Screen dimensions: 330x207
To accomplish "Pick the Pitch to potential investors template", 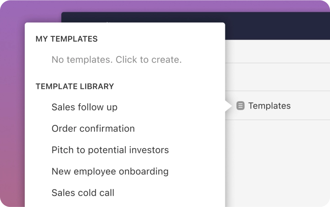I will (110, 150).
